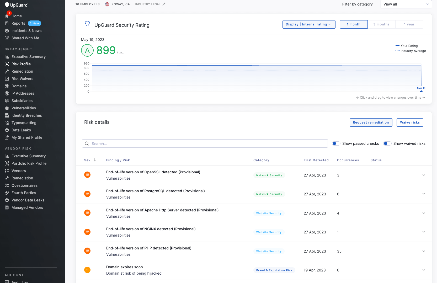
Task: Expand the Domain expires soon row
Action: (x=424, y=270)
